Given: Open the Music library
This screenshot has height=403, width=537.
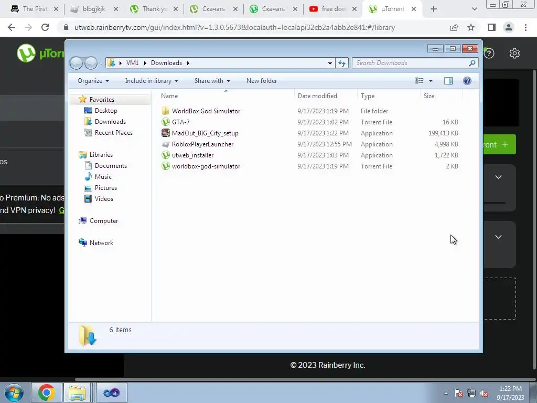Looking at the screenshot, I should click(x=98, y=176).
